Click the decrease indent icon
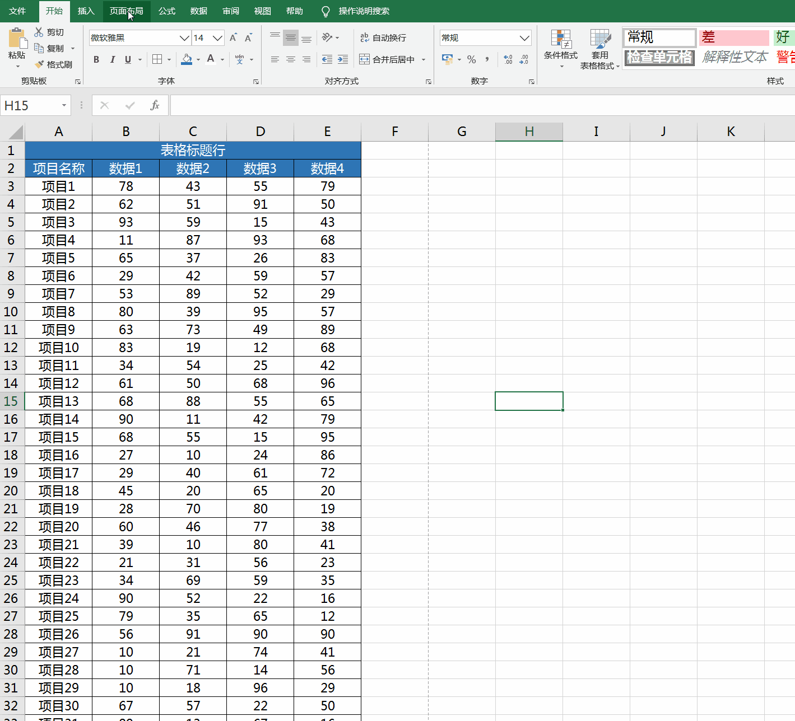Screen dimensions: 795x721 tap(327, 59)
